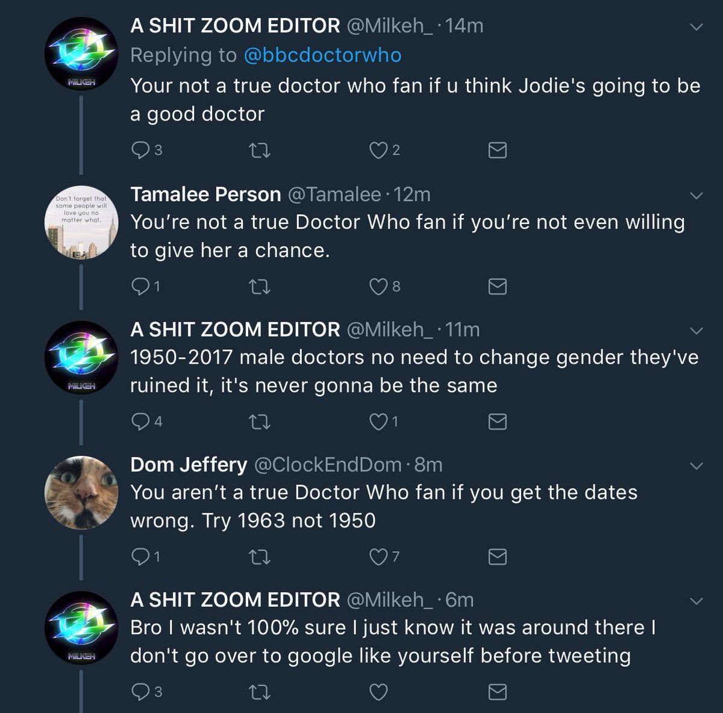Reply to the 'good doctor' tweet
This screenshot has height=713, width=723.
pyautogui.click(x=140, y=150)
